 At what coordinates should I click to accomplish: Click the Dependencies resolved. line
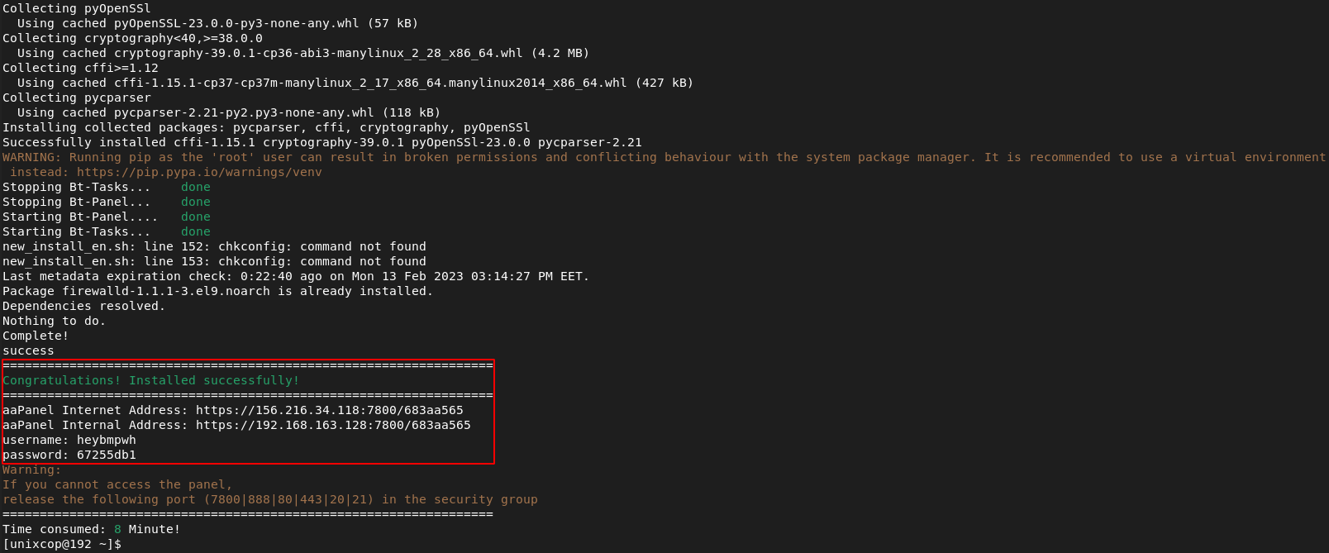[84, 306]
